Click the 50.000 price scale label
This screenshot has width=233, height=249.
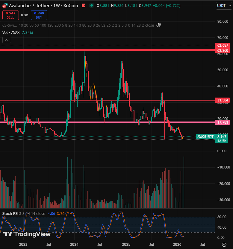point(223,70)
